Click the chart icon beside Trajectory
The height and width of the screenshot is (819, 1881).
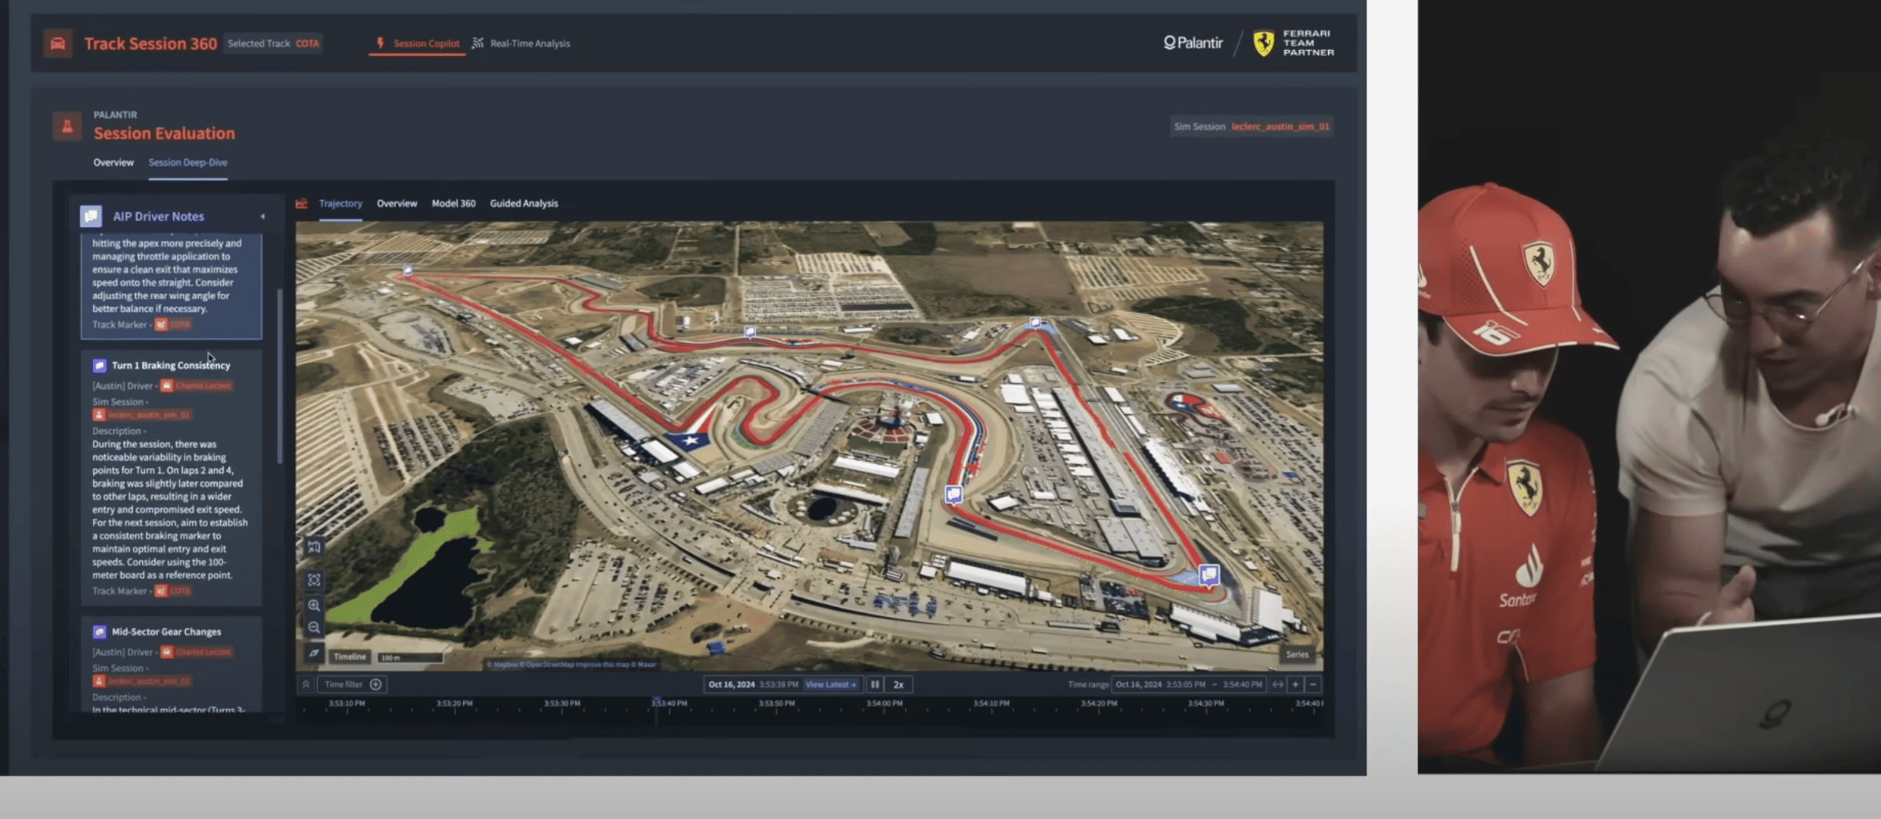point(301,204)
